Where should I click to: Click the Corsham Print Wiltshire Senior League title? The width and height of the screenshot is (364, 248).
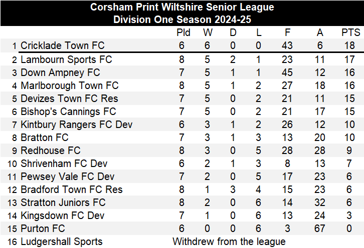pyautogui.click(x=182, y=7)
